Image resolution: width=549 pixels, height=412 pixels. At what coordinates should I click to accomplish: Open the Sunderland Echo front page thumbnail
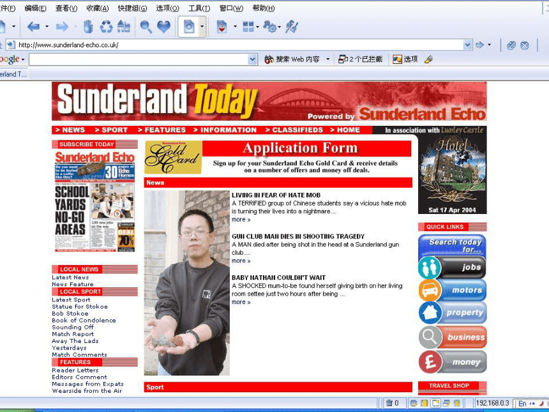click(x=94, y=201)
